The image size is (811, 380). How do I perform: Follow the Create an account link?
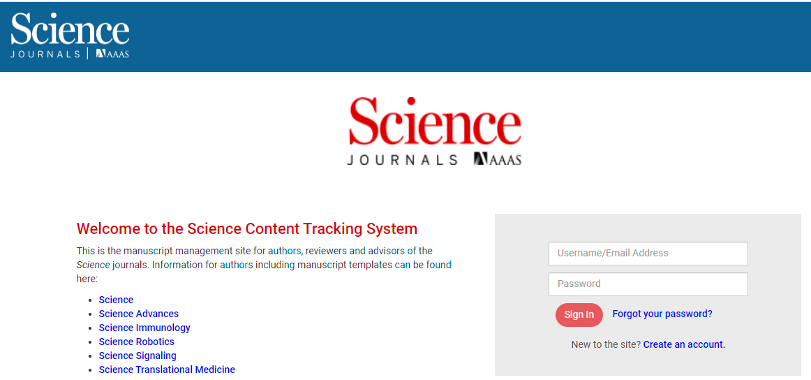[x=684, y=344]
